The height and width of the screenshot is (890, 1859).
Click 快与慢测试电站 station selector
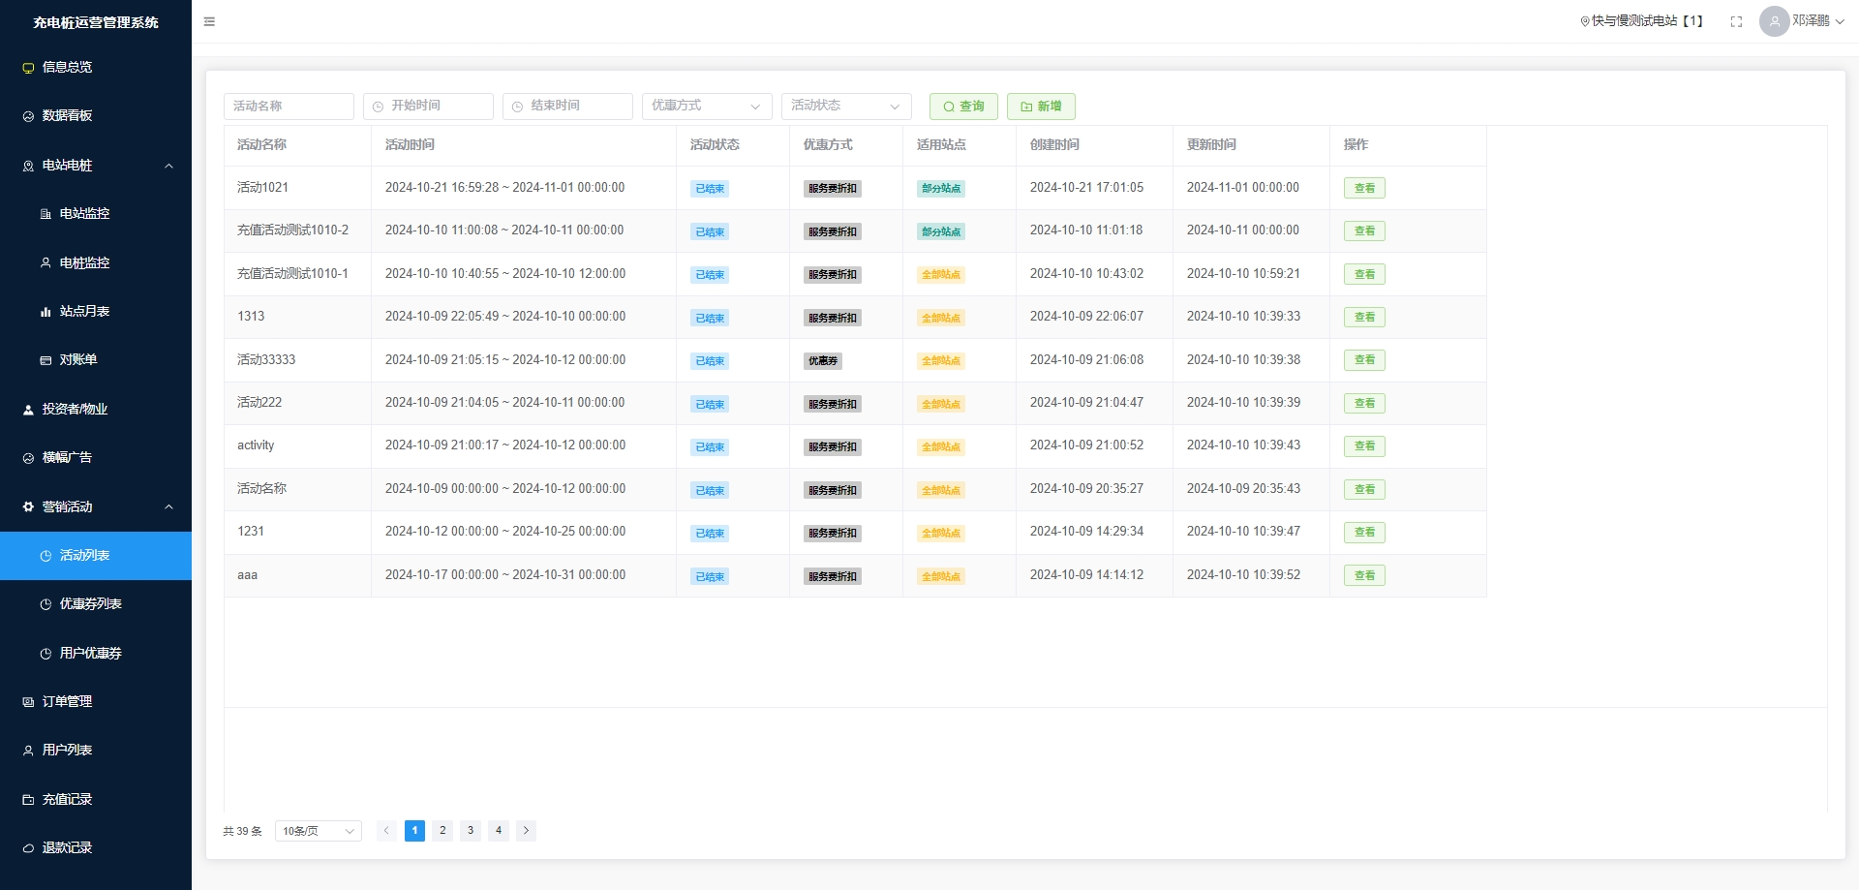click(1641, 21)
